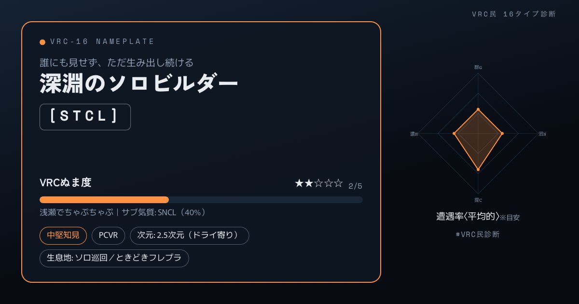This screenshot has width=579, height=304.
Task: Click the radar chart's right data point
Action: [x=502, y=133]
